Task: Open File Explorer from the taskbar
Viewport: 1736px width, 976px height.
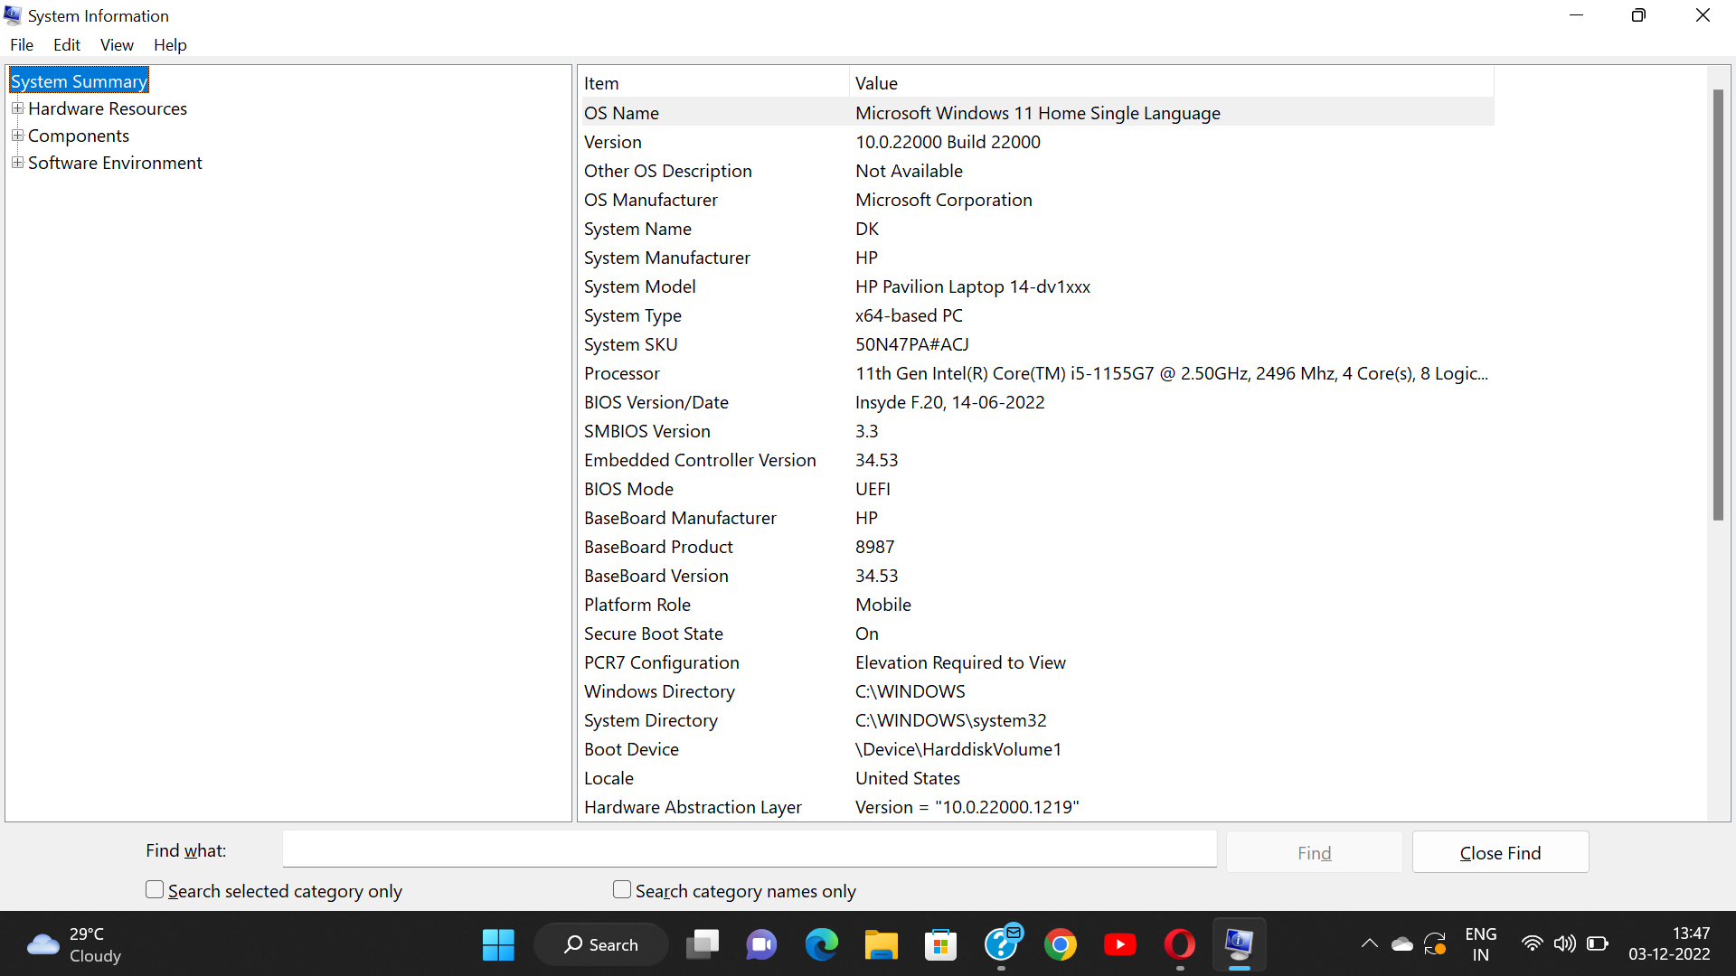Action: [x=882, y=943]
